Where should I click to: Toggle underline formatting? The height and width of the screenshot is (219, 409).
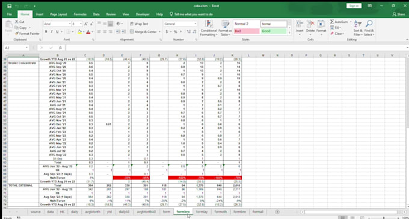click(x=57, y=32)
